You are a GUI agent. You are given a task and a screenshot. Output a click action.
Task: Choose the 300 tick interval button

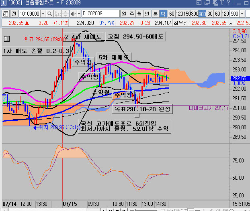[195, 13]
